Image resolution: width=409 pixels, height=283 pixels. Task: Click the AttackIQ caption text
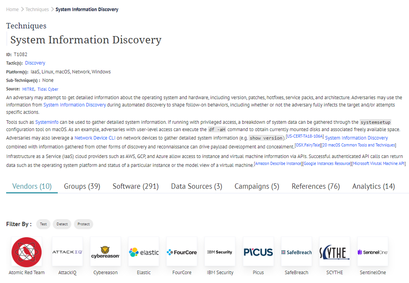[67, 273]
